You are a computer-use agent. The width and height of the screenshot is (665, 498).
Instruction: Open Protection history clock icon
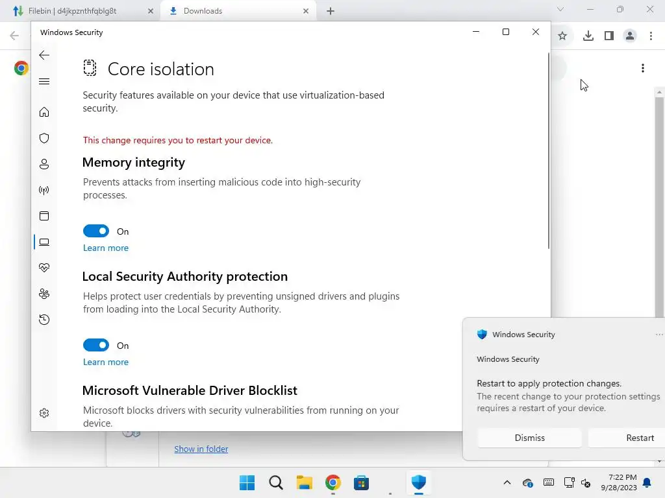click(44, 320)
